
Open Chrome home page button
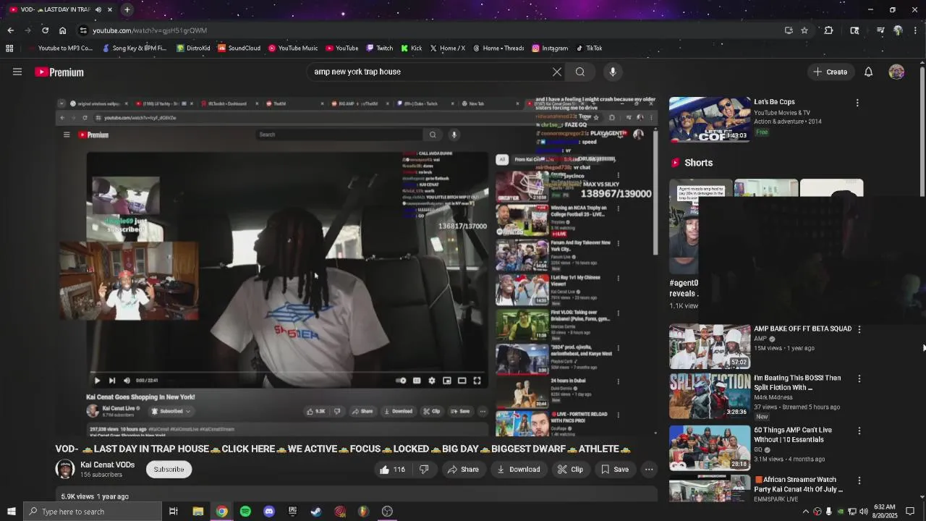(63, 30)
